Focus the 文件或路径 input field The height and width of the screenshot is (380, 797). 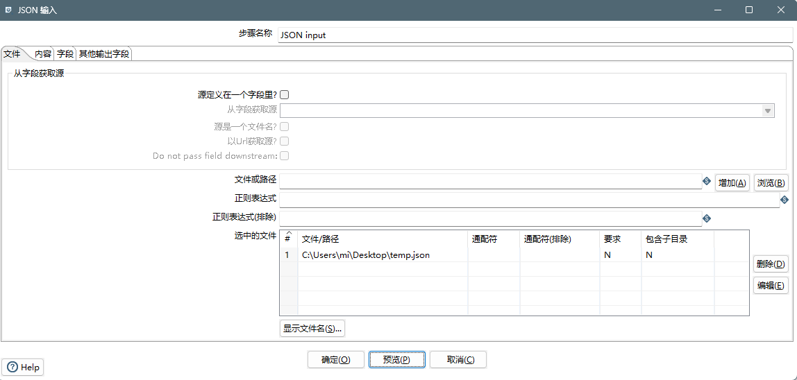(491, 181)
